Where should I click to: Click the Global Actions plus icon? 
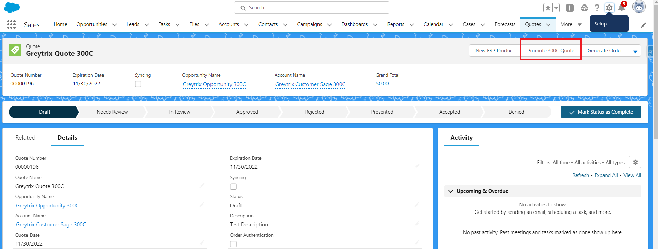tap(570, 8)
